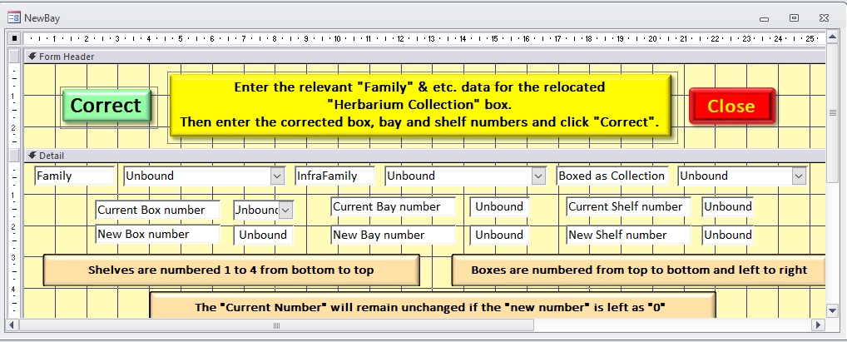Maximize the NewBay window
The width and height of the screenshot is (847, 342).
click(x=794, y=18)
